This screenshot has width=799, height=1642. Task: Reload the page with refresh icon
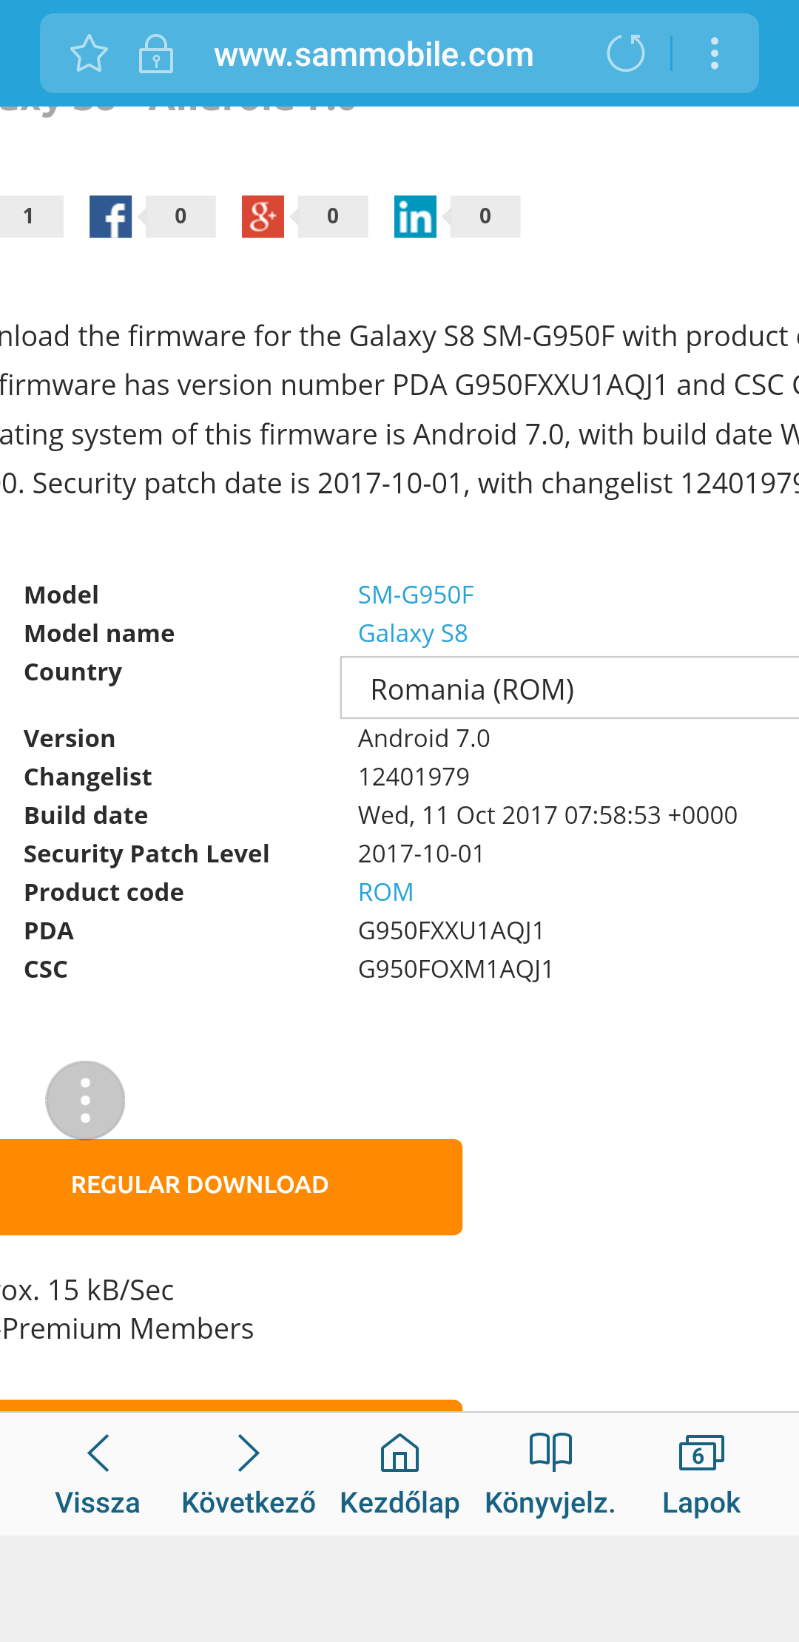pyautogui.click(x=626, y=54)
